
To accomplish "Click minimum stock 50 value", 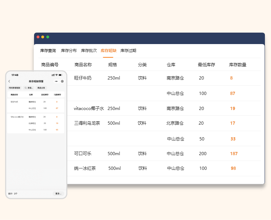I will pyautogui.click(x=202, y=139).
